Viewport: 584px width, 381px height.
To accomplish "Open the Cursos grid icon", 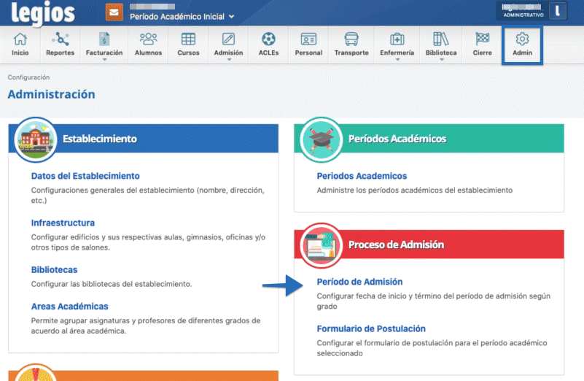I will click(188, 39).
